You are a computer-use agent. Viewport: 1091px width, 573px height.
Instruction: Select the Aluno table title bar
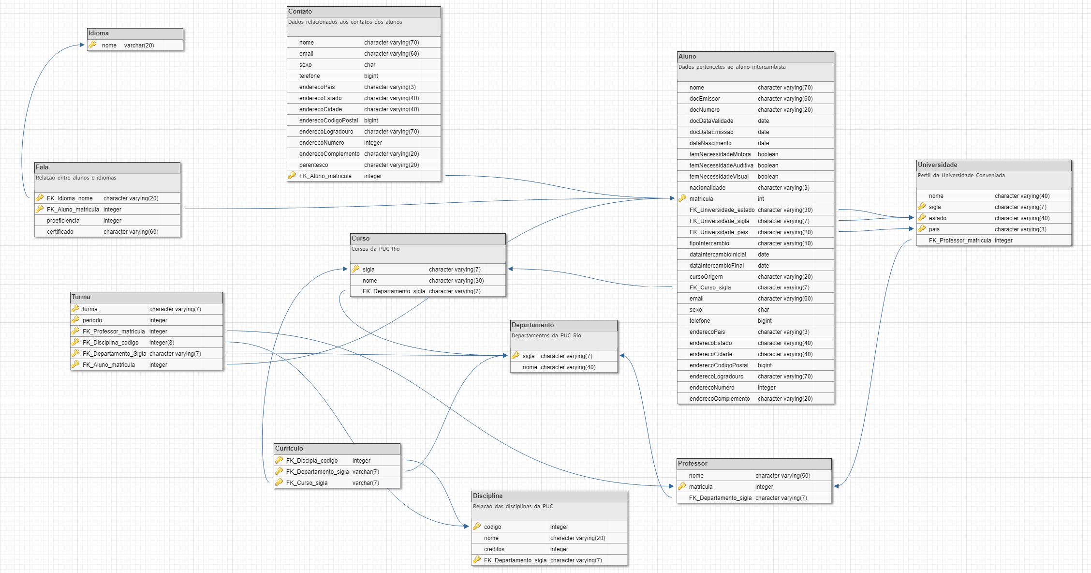click(x=755, y=57)
